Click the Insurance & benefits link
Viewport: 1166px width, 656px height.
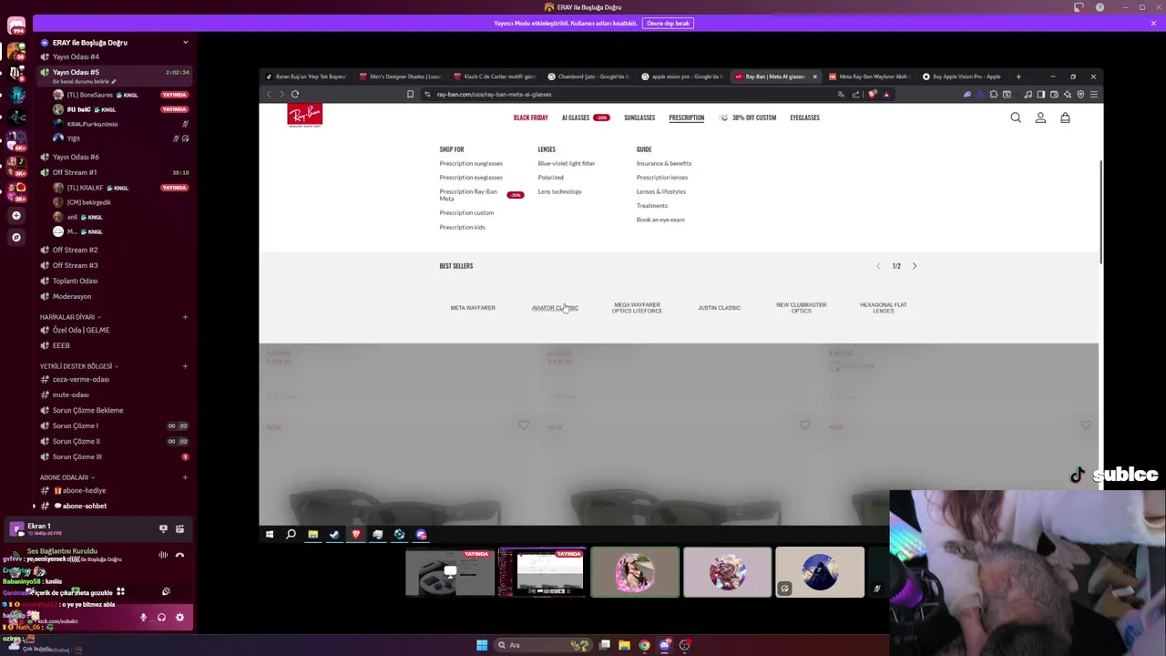pos(664,163)
